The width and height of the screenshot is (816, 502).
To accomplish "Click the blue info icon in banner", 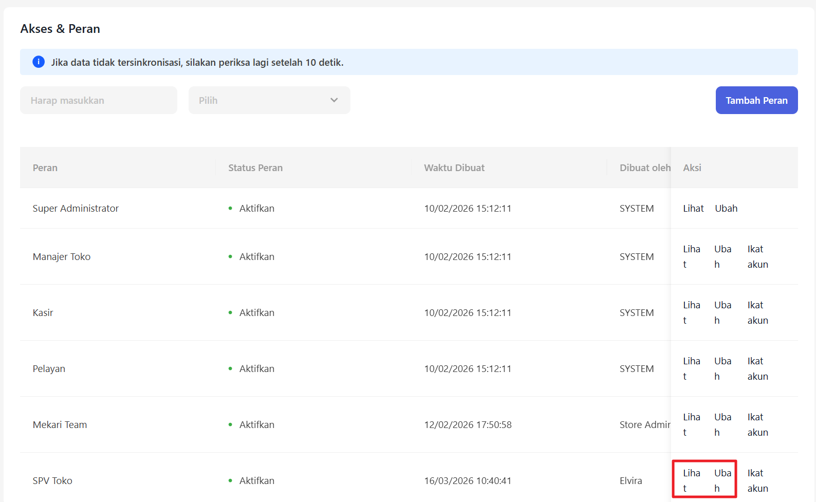I will point(39,62).
